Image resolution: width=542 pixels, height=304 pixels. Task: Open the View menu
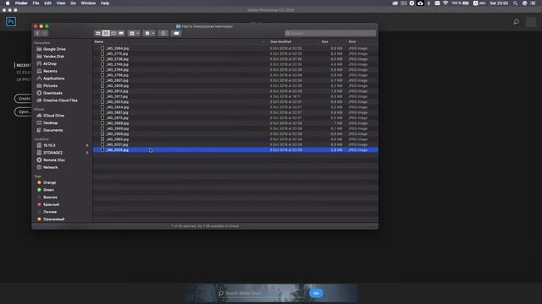click(x=61, y=3)
